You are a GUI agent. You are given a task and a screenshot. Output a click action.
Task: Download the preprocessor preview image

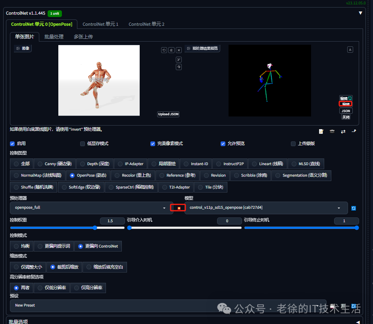click(x=350, y=50)
